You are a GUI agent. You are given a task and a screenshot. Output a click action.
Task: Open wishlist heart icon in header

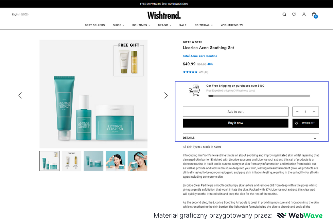294,15
